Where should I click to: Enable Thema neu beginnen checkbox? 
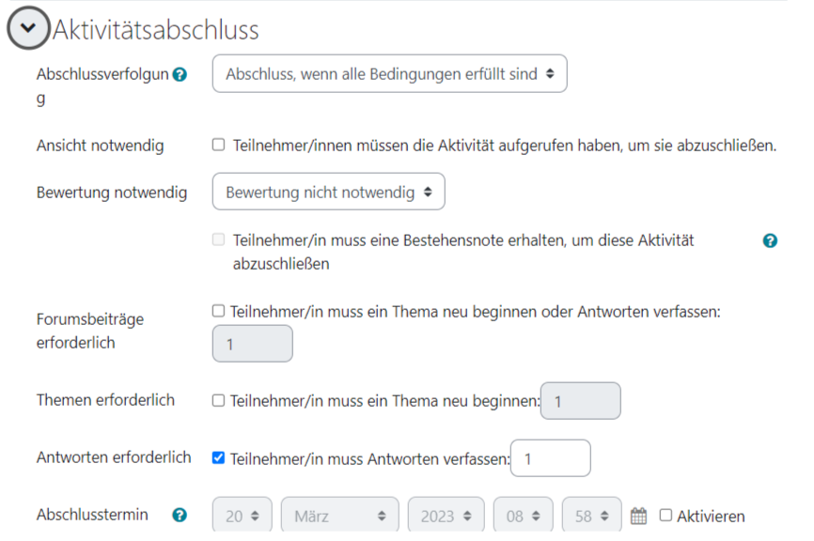pos(219,400)
